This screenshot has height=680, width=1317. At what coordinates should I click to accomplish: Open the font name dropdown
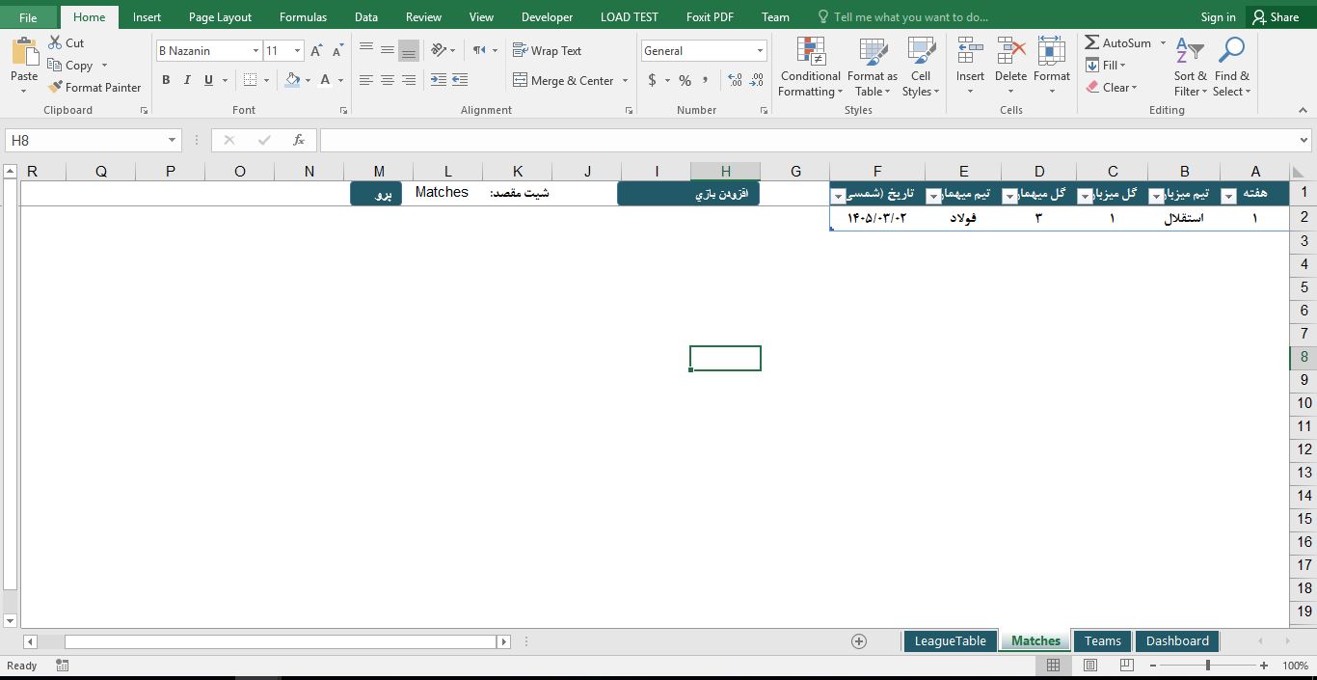(x=255, y=50)
